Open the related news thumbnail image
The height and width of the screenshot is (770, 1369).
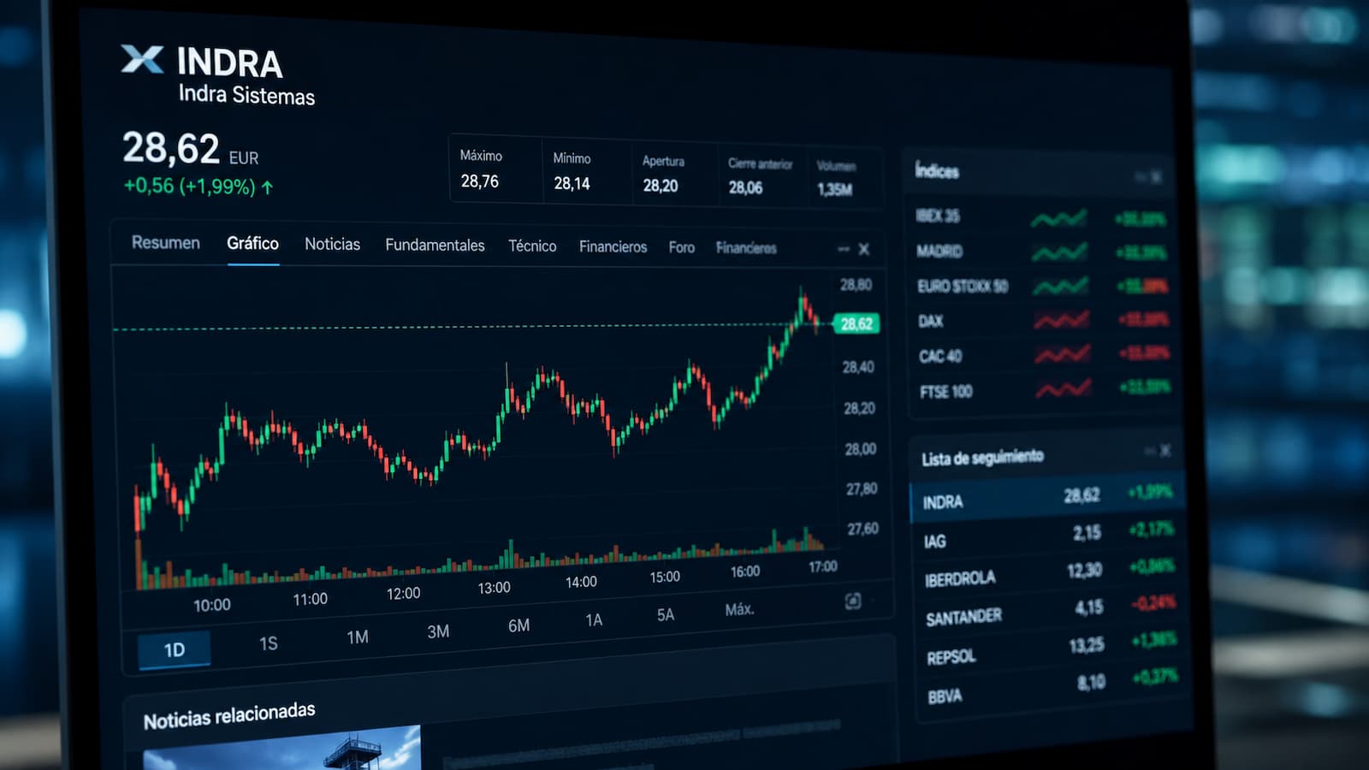[x=282, y=749]
